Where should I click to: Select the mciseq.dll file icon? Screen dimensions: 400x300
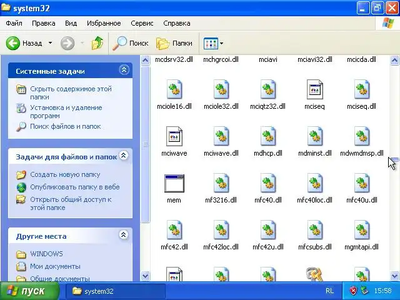362,89
